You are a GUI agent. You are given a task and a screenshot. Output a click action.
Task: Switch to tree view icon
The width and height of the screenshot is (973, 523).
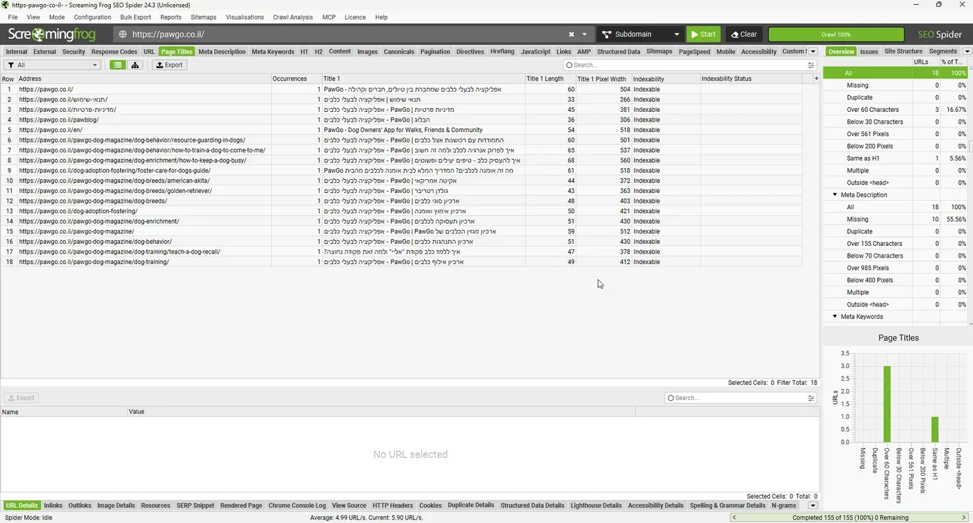(x=135, y=65)
